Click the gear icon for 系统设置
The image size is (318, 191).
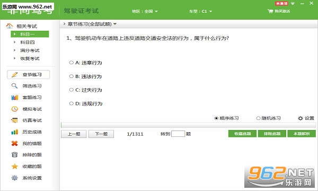(15, 178)
